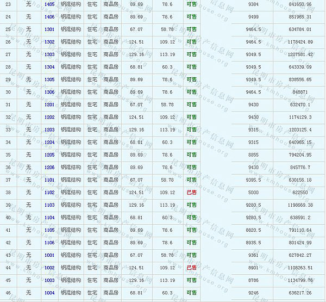Screen dimensions: 326x302
Task: Select unit 1106 link
Action: click(x=49, y=243)
